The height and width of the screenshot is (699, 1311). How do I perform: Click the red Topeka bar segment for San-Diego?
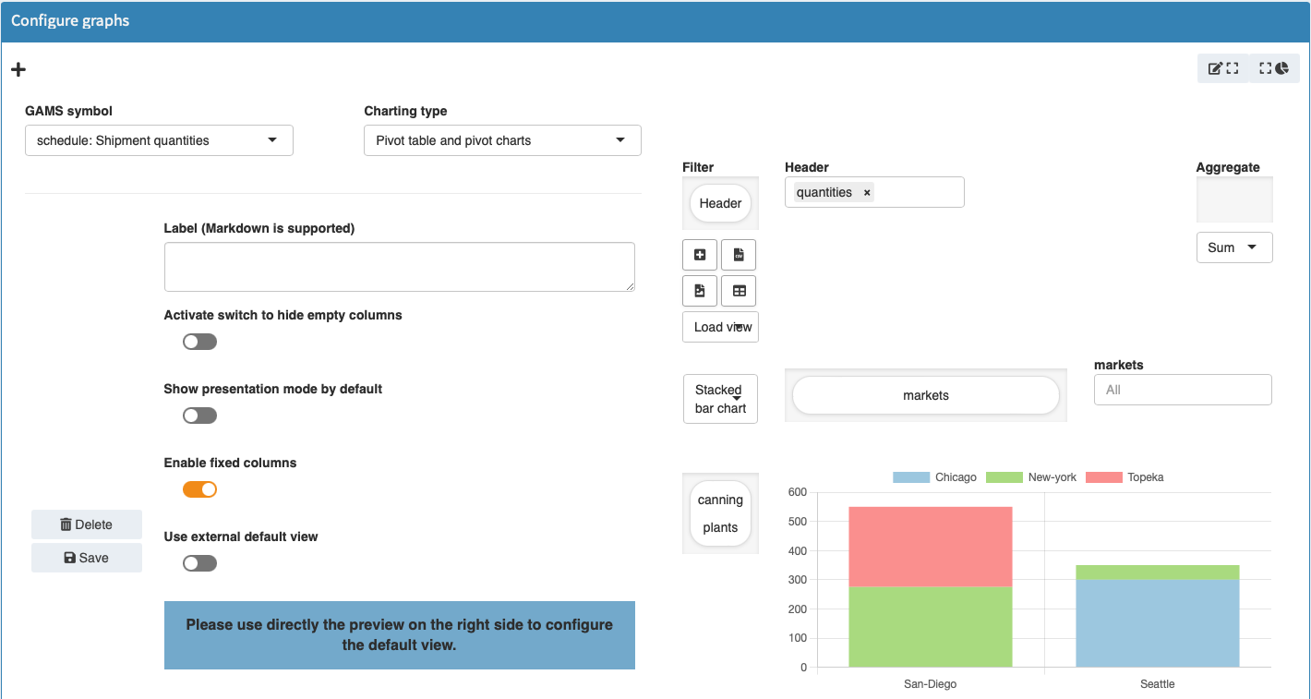click(x=931, y=547)
